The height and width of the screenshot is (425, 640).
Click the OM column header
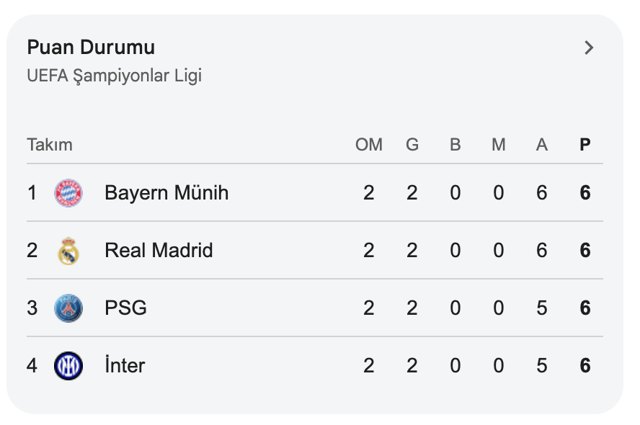pos(369,145)
